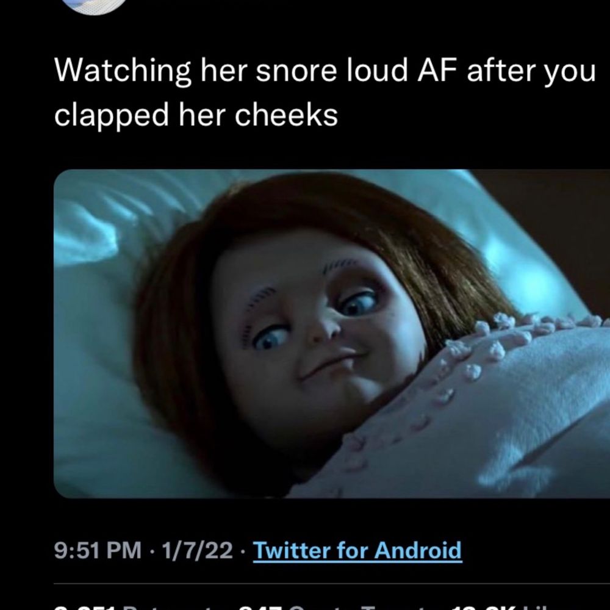Viewport: 610px width, 610px height.
Task: Click the 'clapped her cheeks' text line
Action: click(x=196, y=115)
